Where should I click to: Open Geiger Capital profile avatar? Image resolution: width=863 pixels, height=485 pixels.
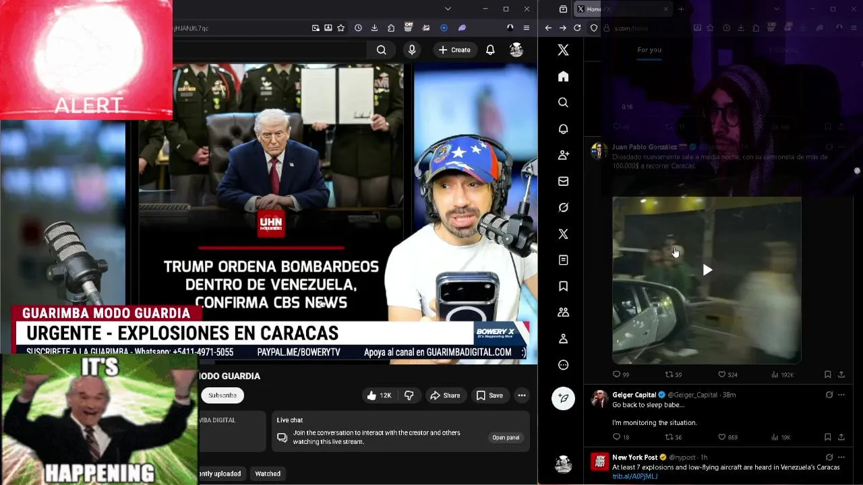point(599,399)
